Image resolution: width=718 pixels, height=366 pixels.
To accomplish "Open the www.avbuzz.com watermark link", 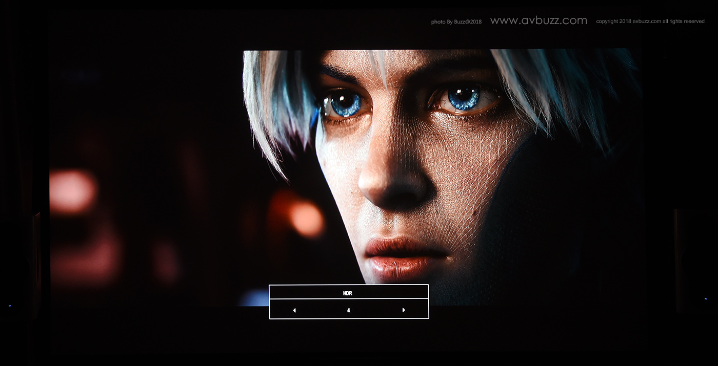I will click(x=538, y=21).
